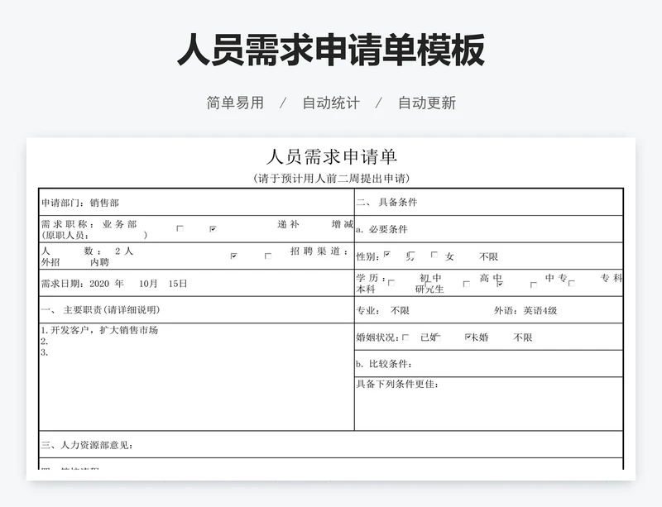Click the large heading 人员需求申请单模板
This screenshot has width=662, height=507.
[x=331, y=50]
